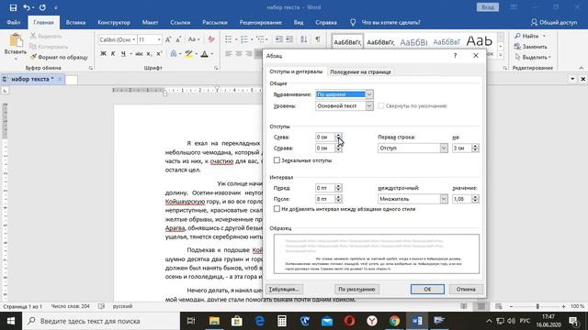The image size is (588, 330).
Task: Click the text highlight color marker
Action: point(188,54)
